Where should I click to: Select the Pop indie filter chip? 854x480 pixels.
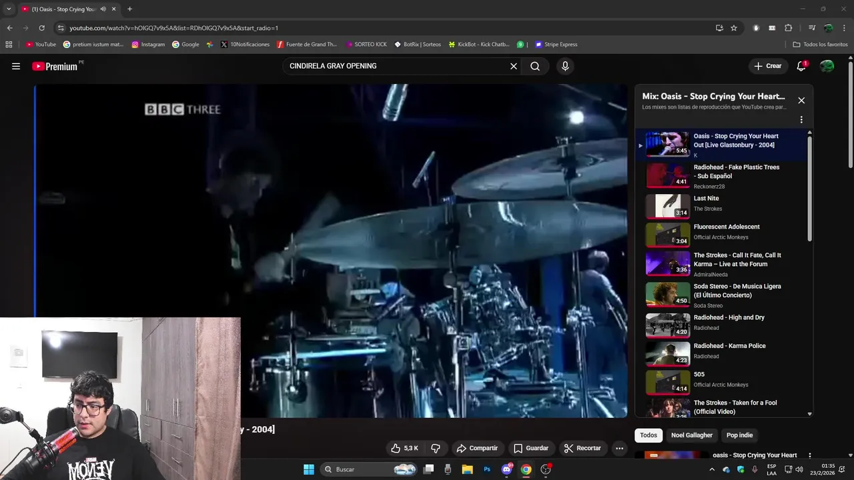click(740, 435)
